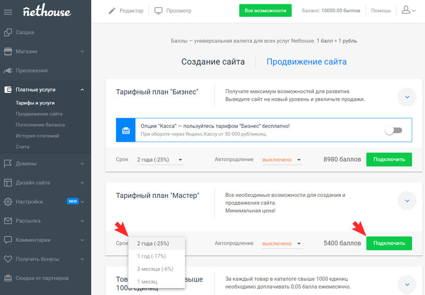Select 2 года (-25%) option
The image size is (425, 295).
coord(157,244)
